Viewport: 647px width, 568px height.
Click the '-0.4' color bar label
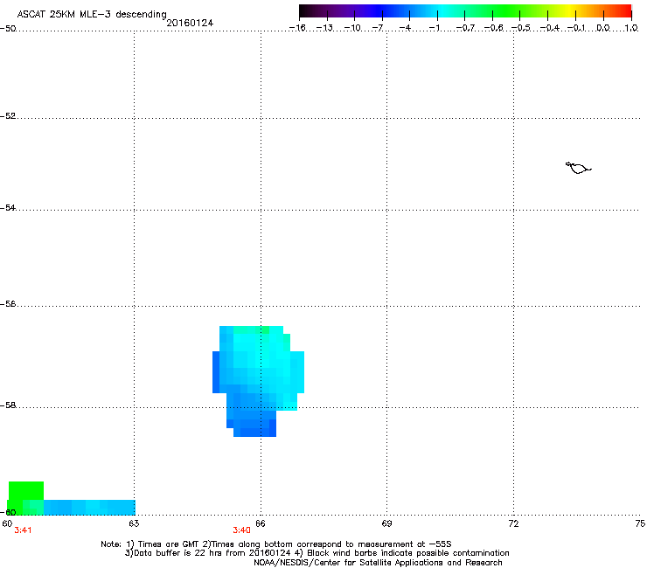pos(550,28)
